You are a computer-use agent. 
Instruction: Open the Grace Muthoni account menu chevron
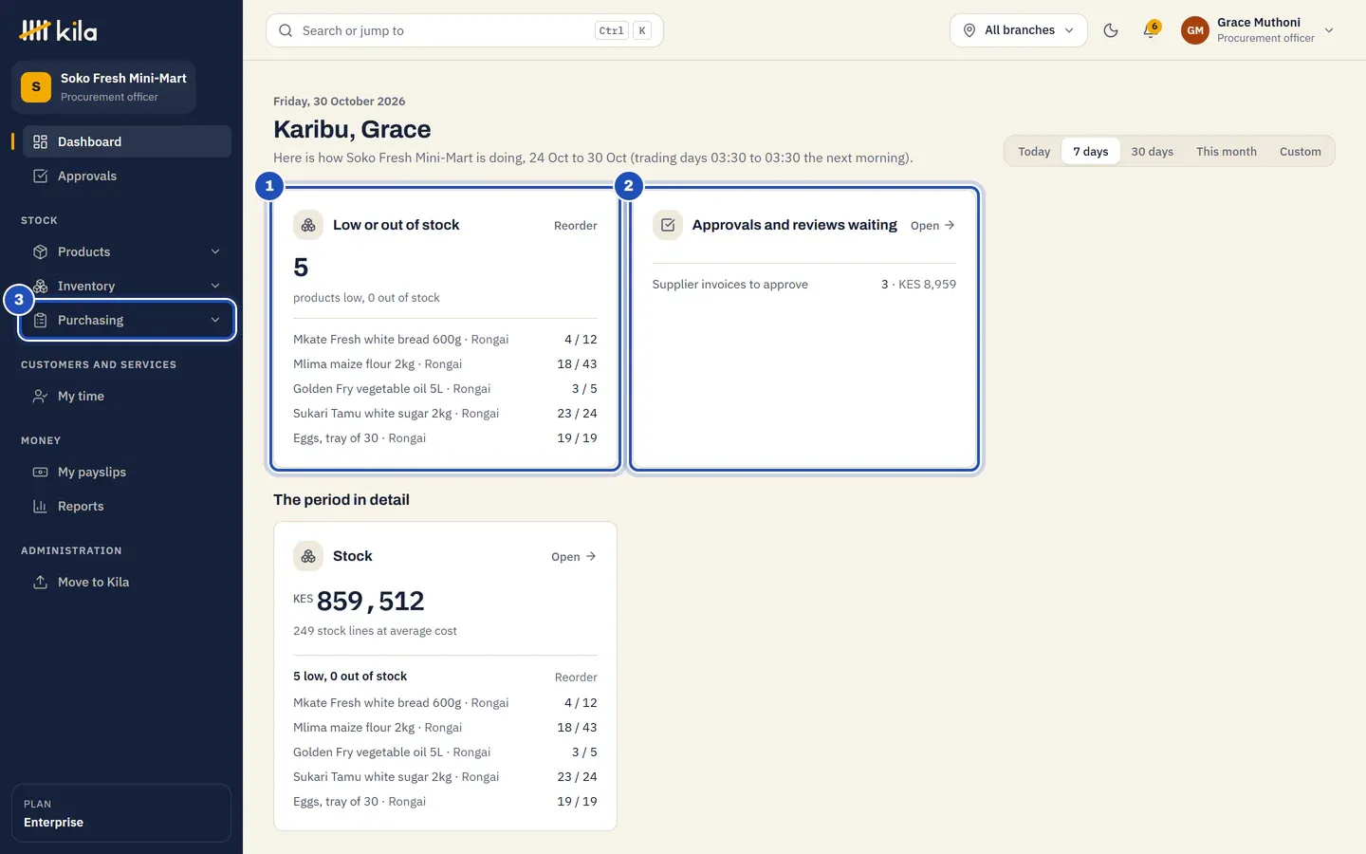1329,30
